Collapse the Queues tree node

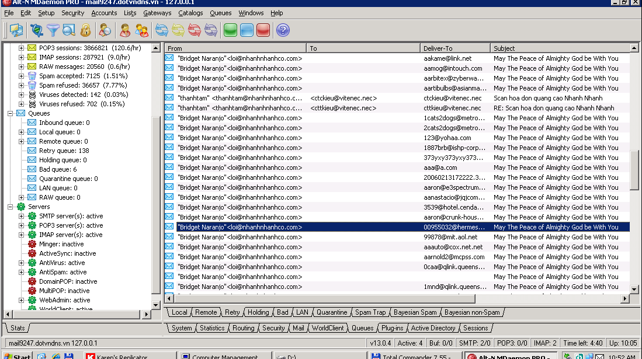pyautogui.click(x=11, y=113)
